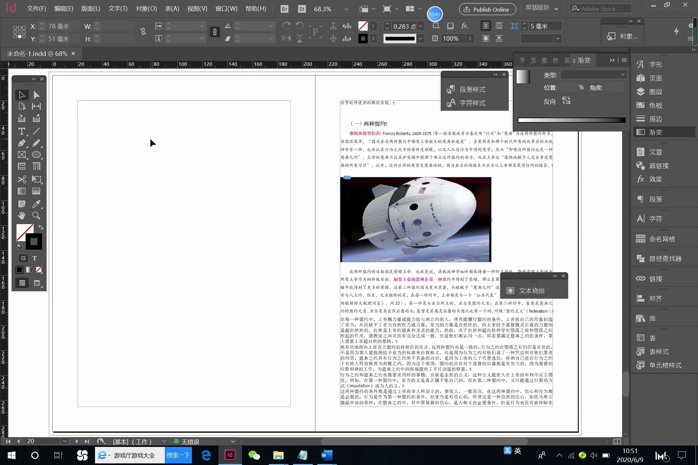This screenshot has height=465, width=698.
Task: Click the gradient ramp bar
Action: (x=571, y=120)
